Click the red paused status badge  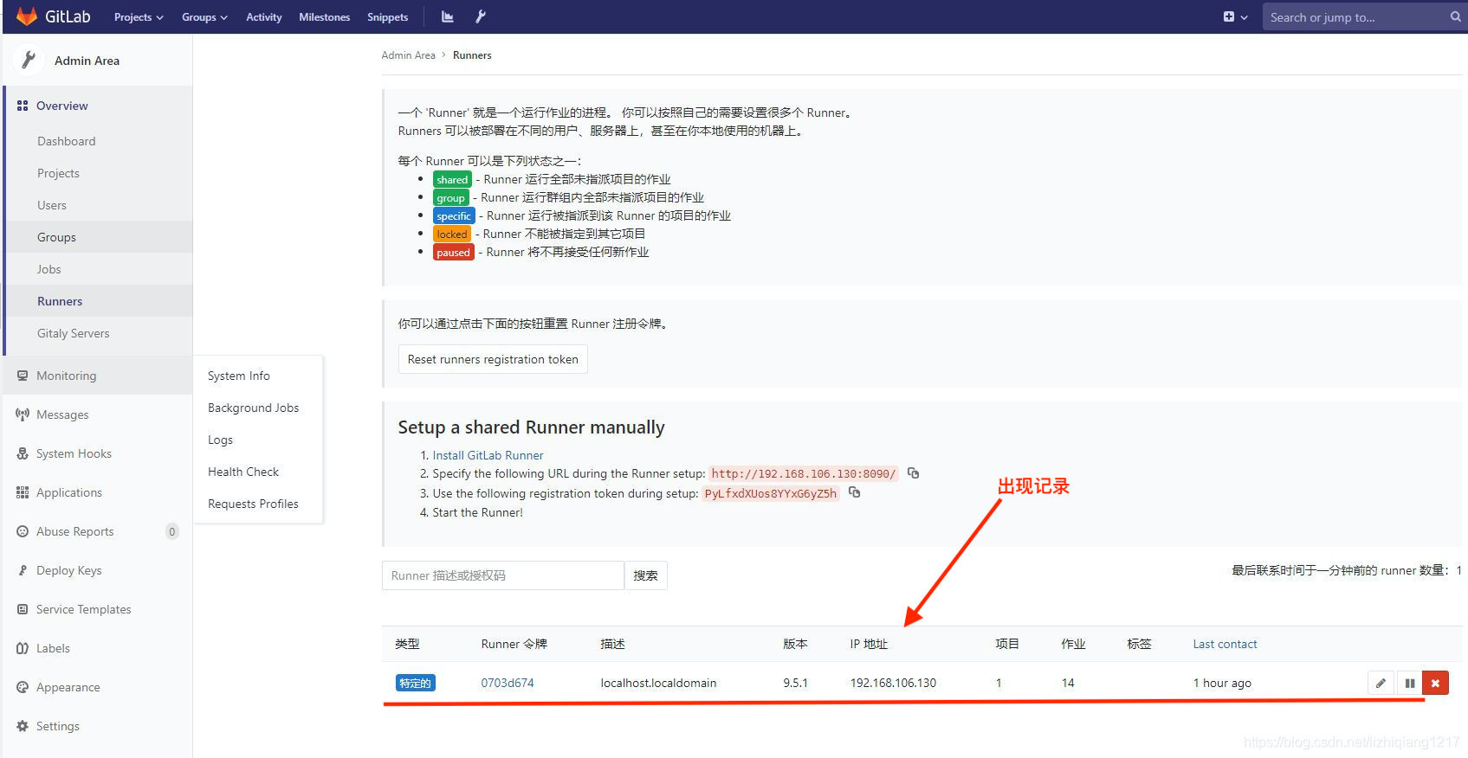(453, 252)
